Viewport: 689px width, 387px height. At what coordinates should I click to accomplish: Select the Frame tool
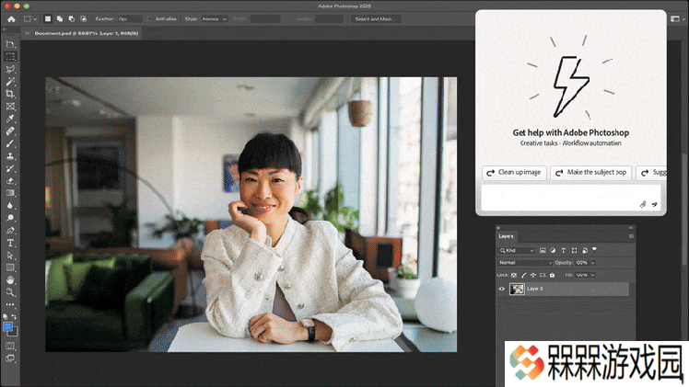pos(10,106)
